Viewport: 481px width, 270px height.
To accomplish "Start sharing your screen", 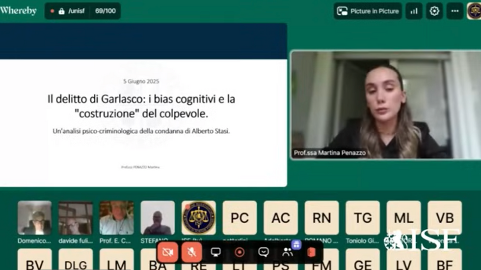I will (215, 252).
